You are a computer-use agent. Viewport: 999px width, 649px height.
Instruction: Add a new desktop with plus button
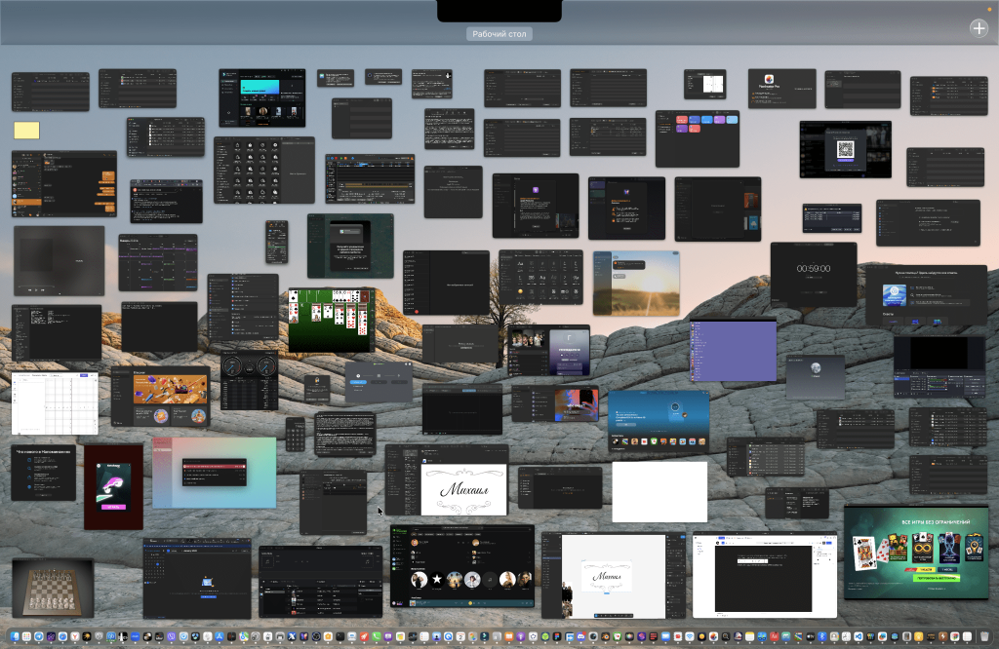(979, 28)
